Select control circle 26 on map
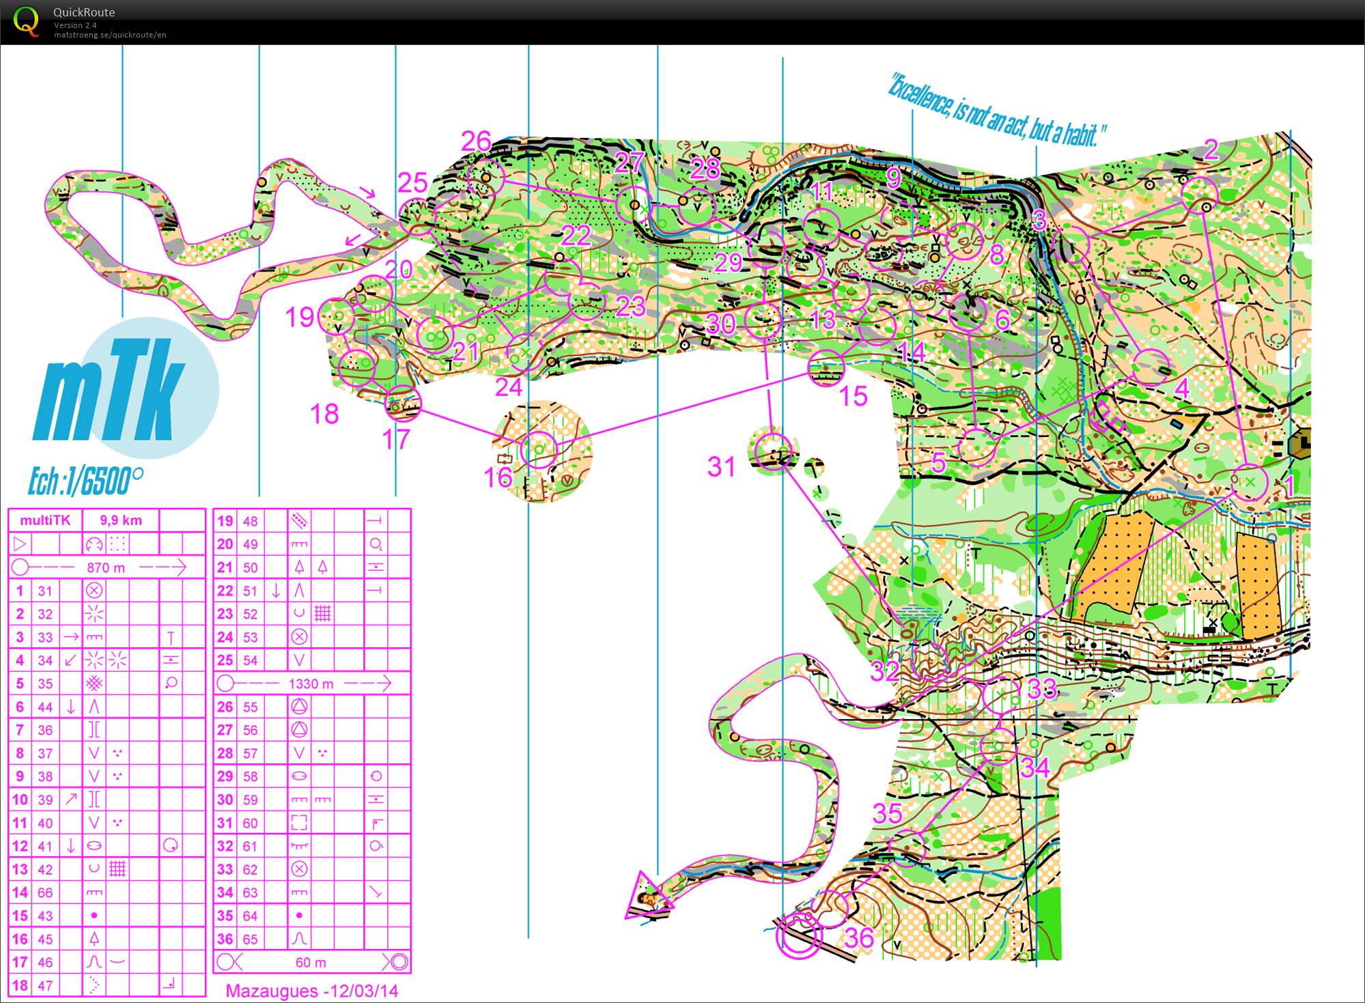Image resolution: width=1365 pixels, height=1003 pixels. click(486, 178)
